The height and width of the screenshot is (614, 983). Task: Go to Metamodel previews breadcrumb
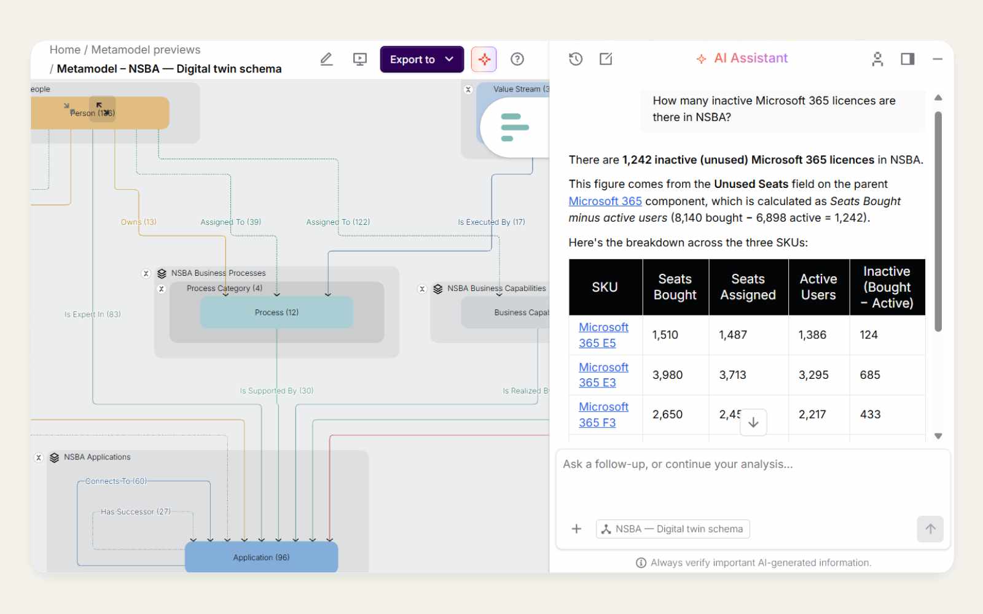pos(146,50)
